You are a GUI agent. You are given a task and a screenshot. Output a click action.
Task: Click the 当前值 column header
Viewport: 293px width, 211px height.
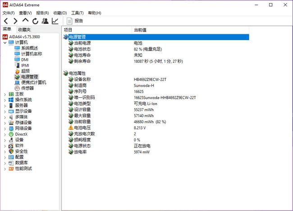[190, 30]
